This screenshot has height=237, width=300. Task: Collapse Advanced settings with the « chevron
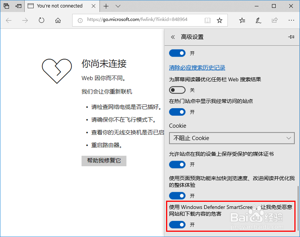point(173,37)
